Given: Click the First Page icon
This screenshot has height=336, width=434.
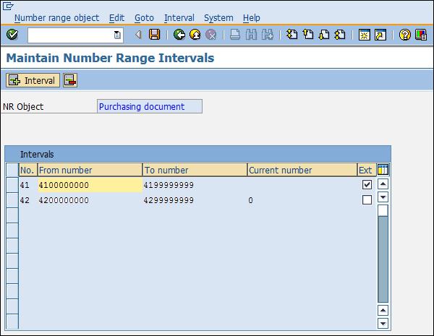Looking at the screenshot, I should (292, 35).
